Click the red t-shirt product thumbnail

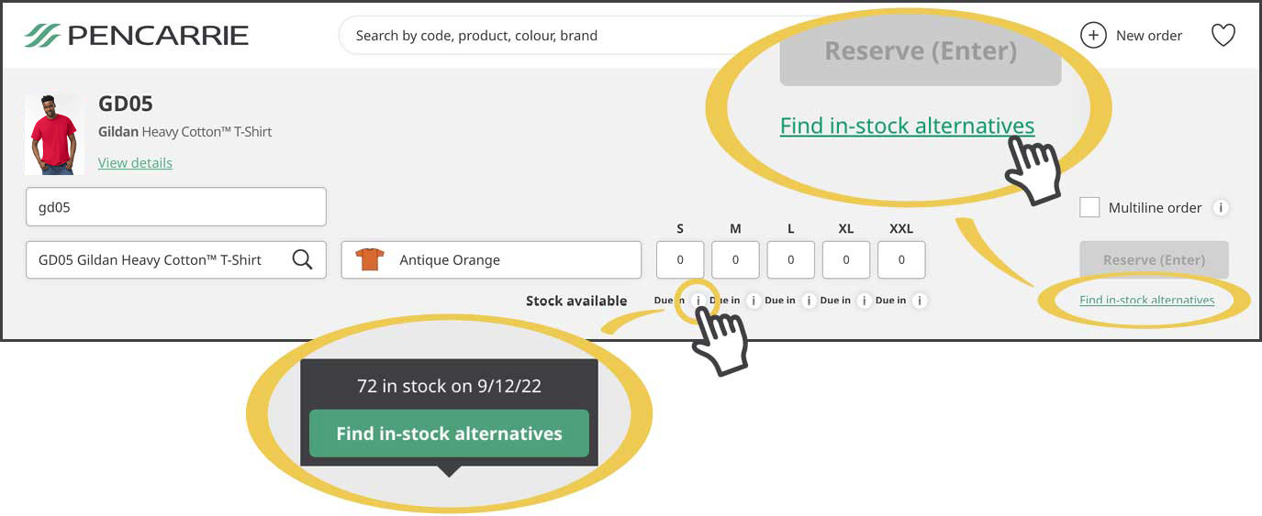55,135
